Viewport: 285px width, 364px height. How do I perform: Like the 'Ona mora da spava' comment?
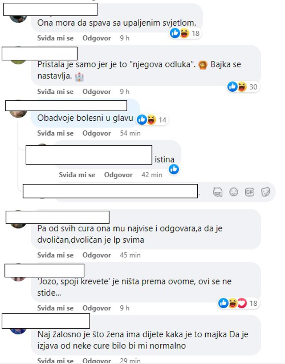pyautogui.click(x=55, y=38)
